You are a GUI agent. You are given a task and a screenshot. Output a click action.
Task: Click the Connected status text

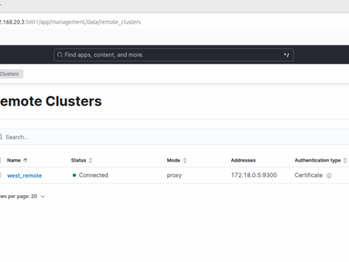click(x=93, y=175)
